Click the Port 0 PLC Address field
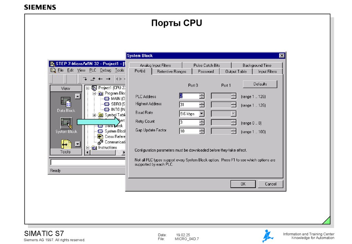 click(x=189, y=96)
